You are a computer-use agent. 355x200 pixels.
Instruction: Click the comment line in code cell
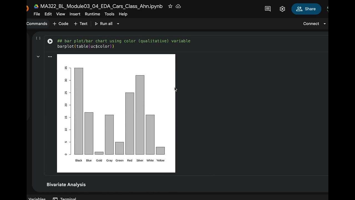[124, 41]
